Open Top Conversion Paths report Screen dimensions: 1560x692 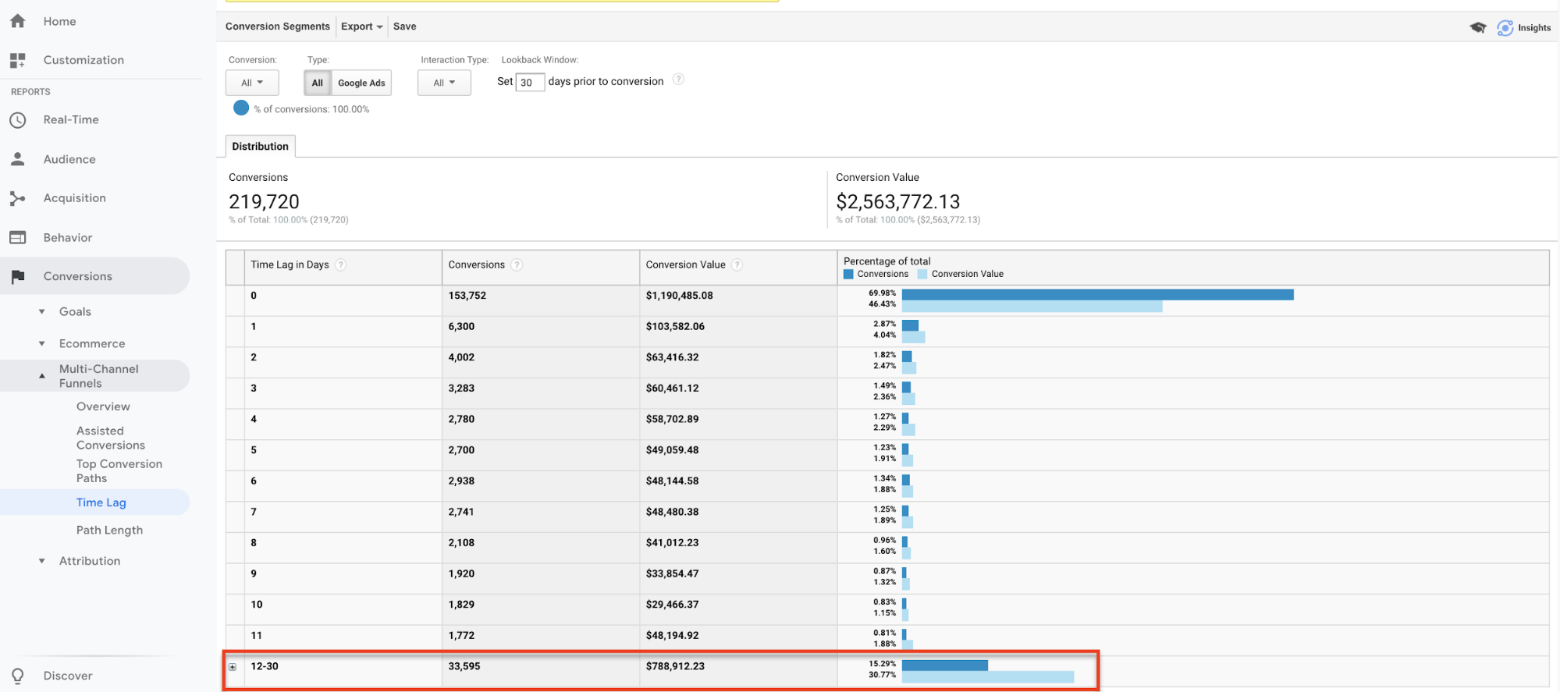119,471
